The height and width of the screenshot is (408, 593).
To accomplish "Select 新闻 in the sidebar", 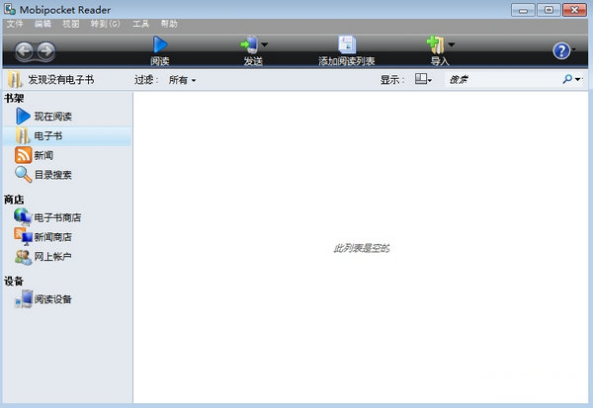I will click(x=67, y=155).
